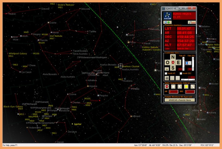Select lunar tracking rate moon icon
222x149 pixels.
pos(179,86)
